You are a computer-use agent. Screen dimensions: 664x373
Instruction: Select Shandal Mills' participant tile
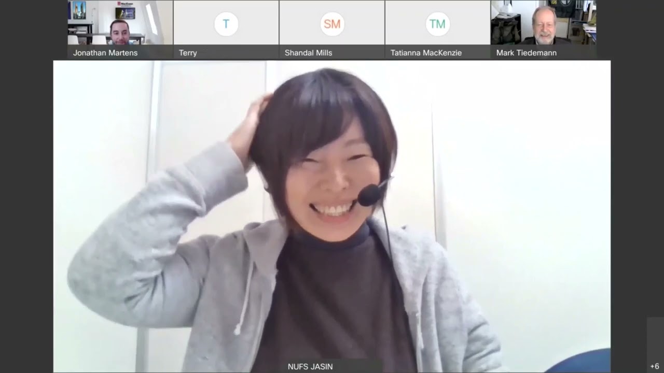tap(332, 30)
